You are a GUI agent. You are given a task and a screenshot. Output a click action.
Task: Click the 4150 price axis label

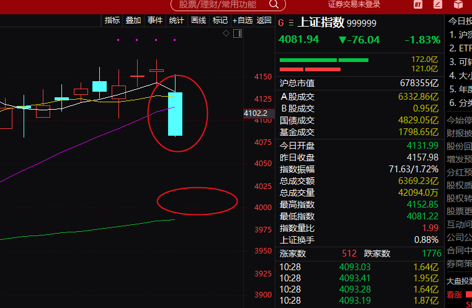263,77
